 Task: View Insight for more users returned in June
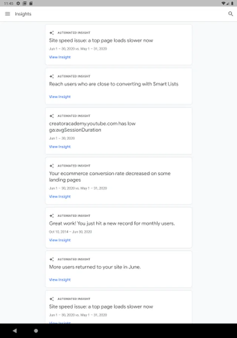click(60, 279)
